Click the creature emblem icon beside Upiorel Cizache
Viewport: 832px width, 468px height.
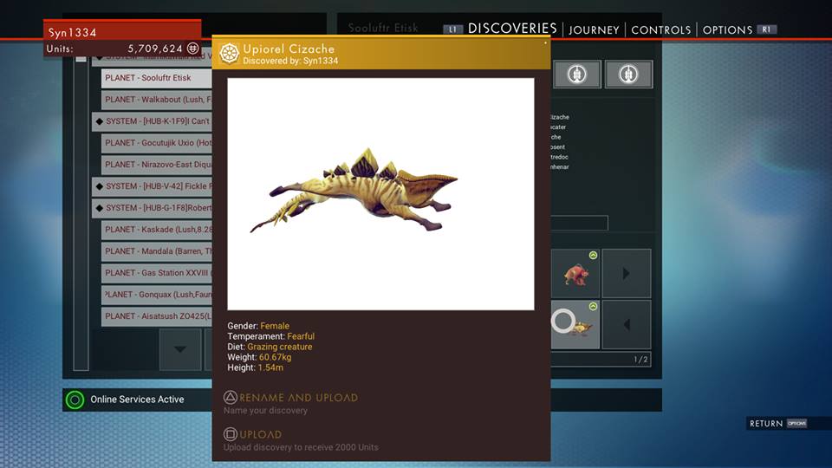[229, 54]
